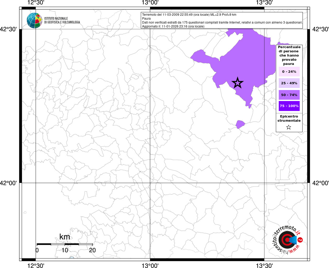Click the bottom axis label 13°00'
Viewport: 329px width, 268px height.
click(150, 265)
